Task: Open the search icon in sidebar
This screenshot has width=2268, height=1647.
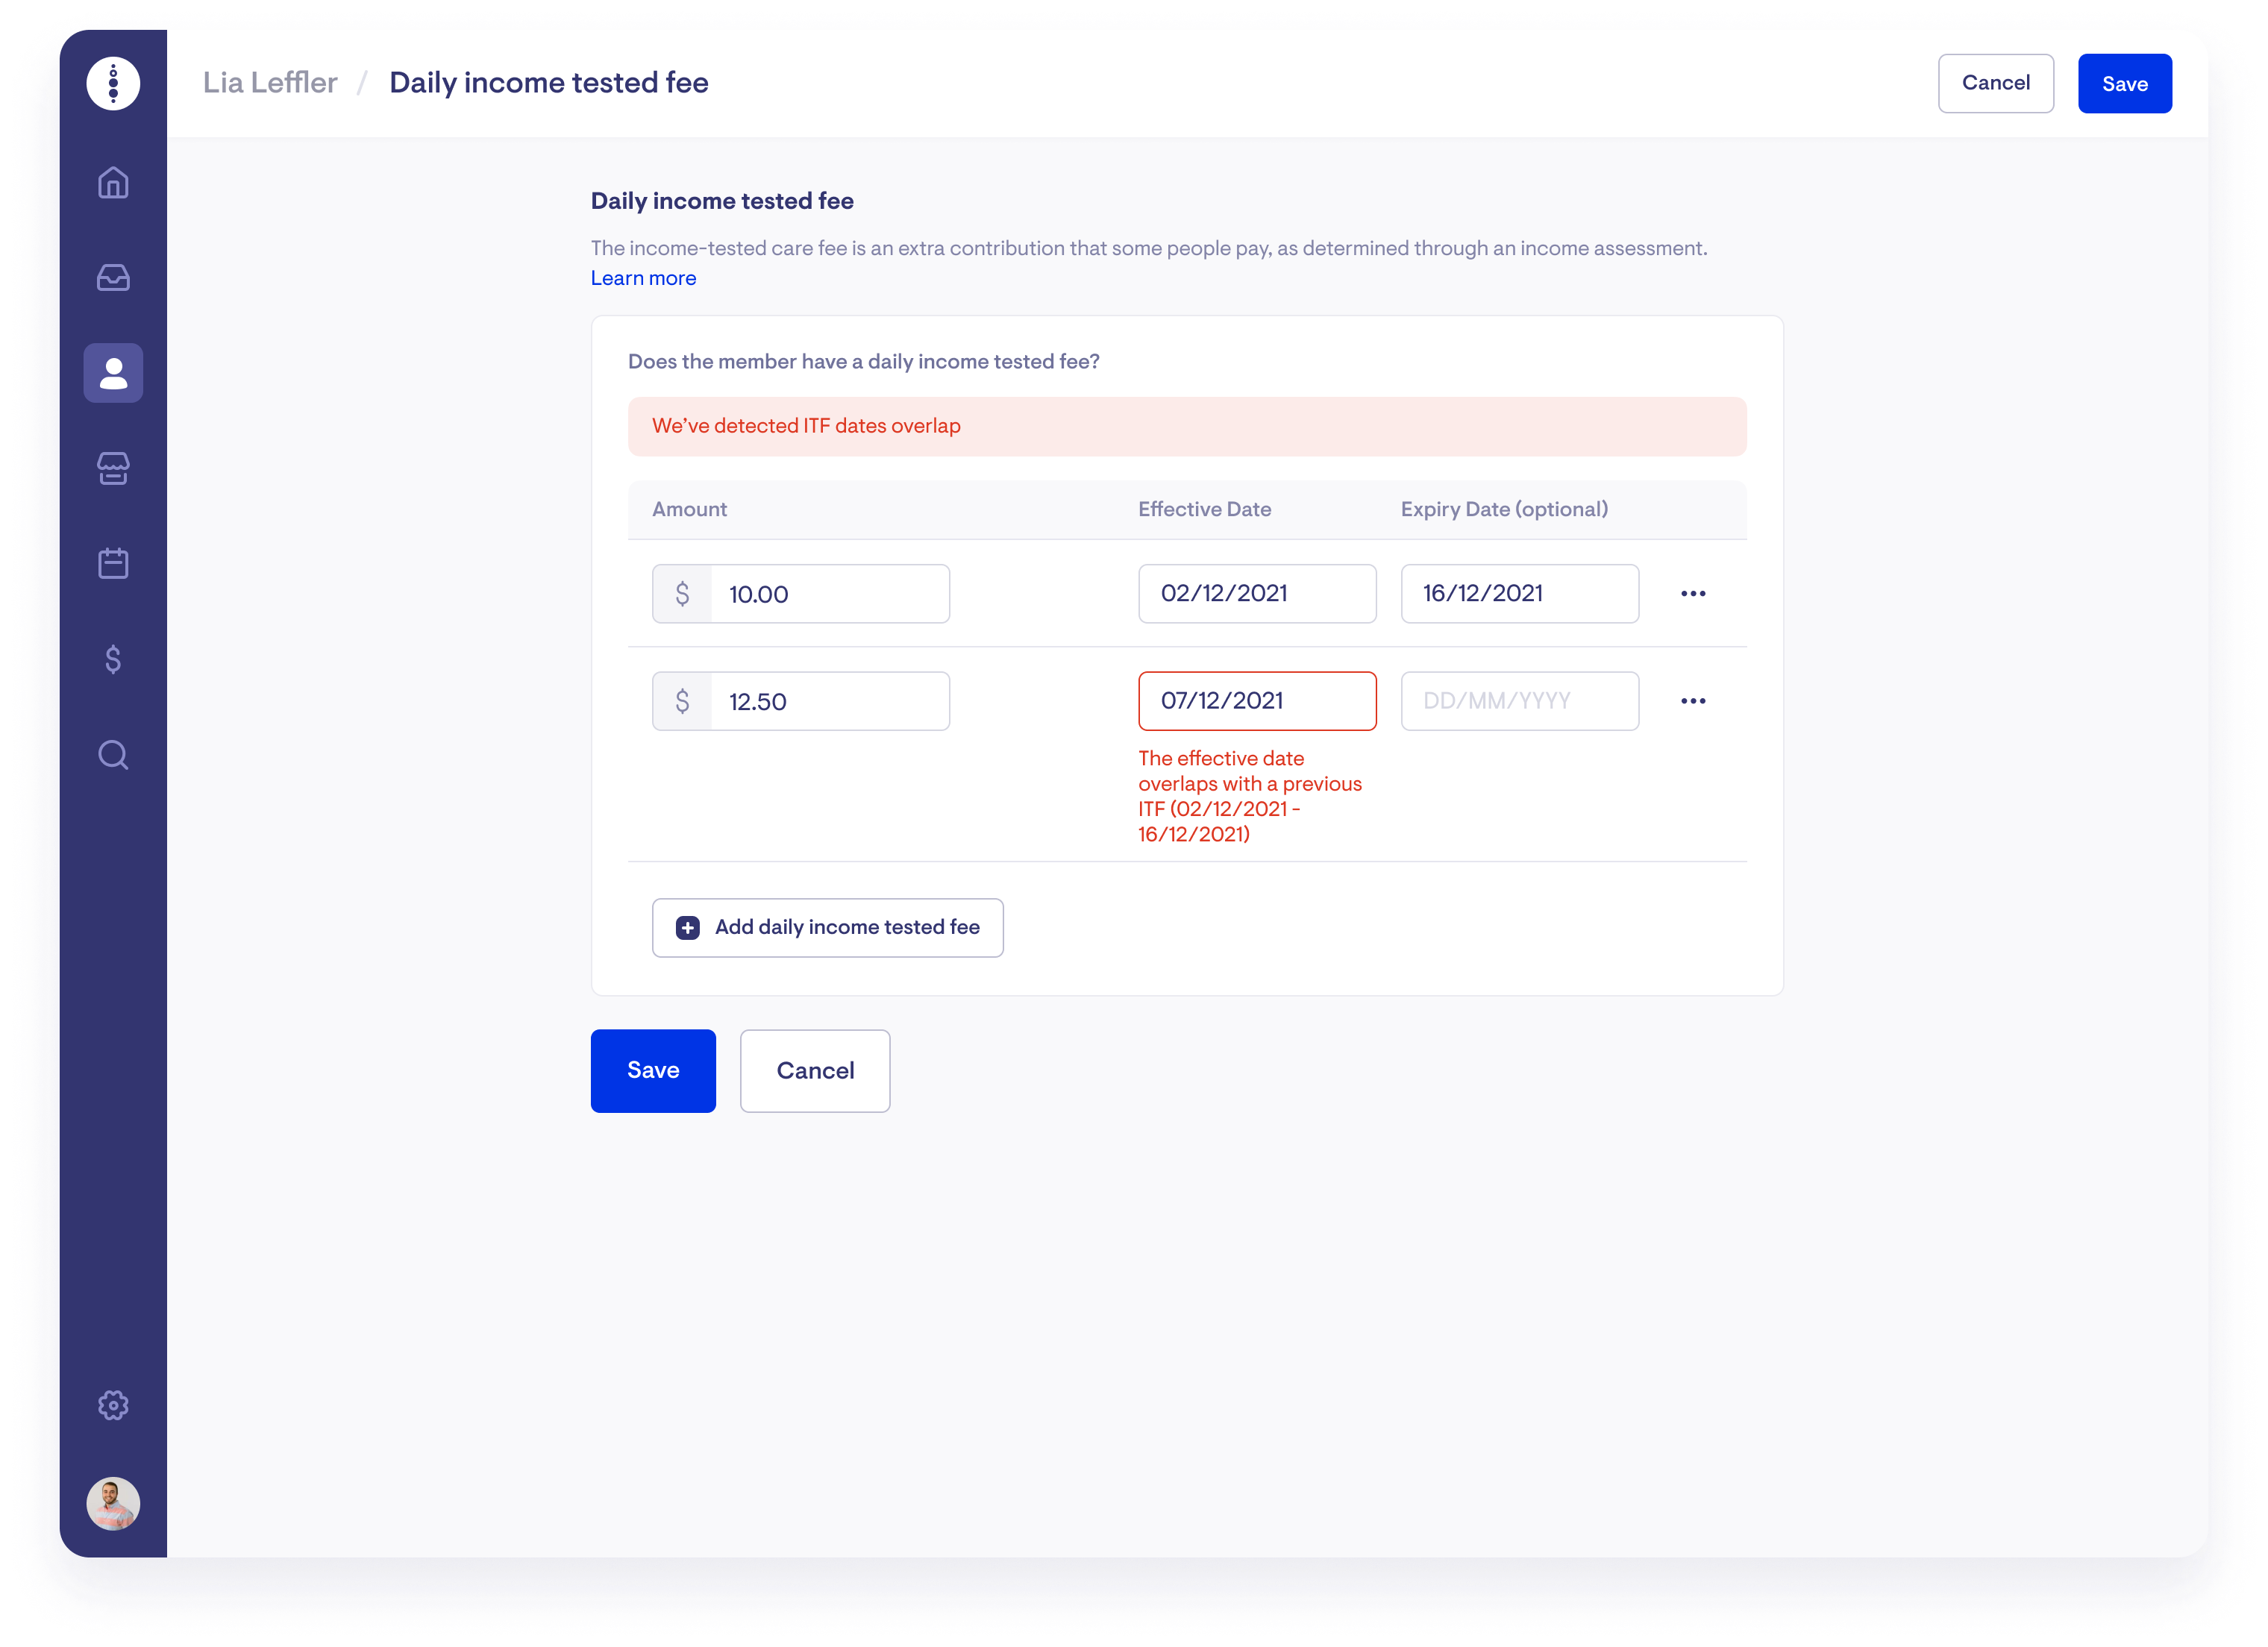Action: point(113,755)
